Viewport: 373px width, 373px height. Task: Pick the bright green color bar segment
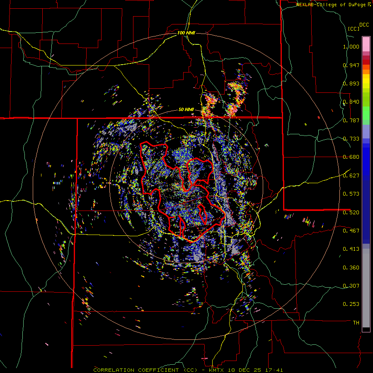366,113
